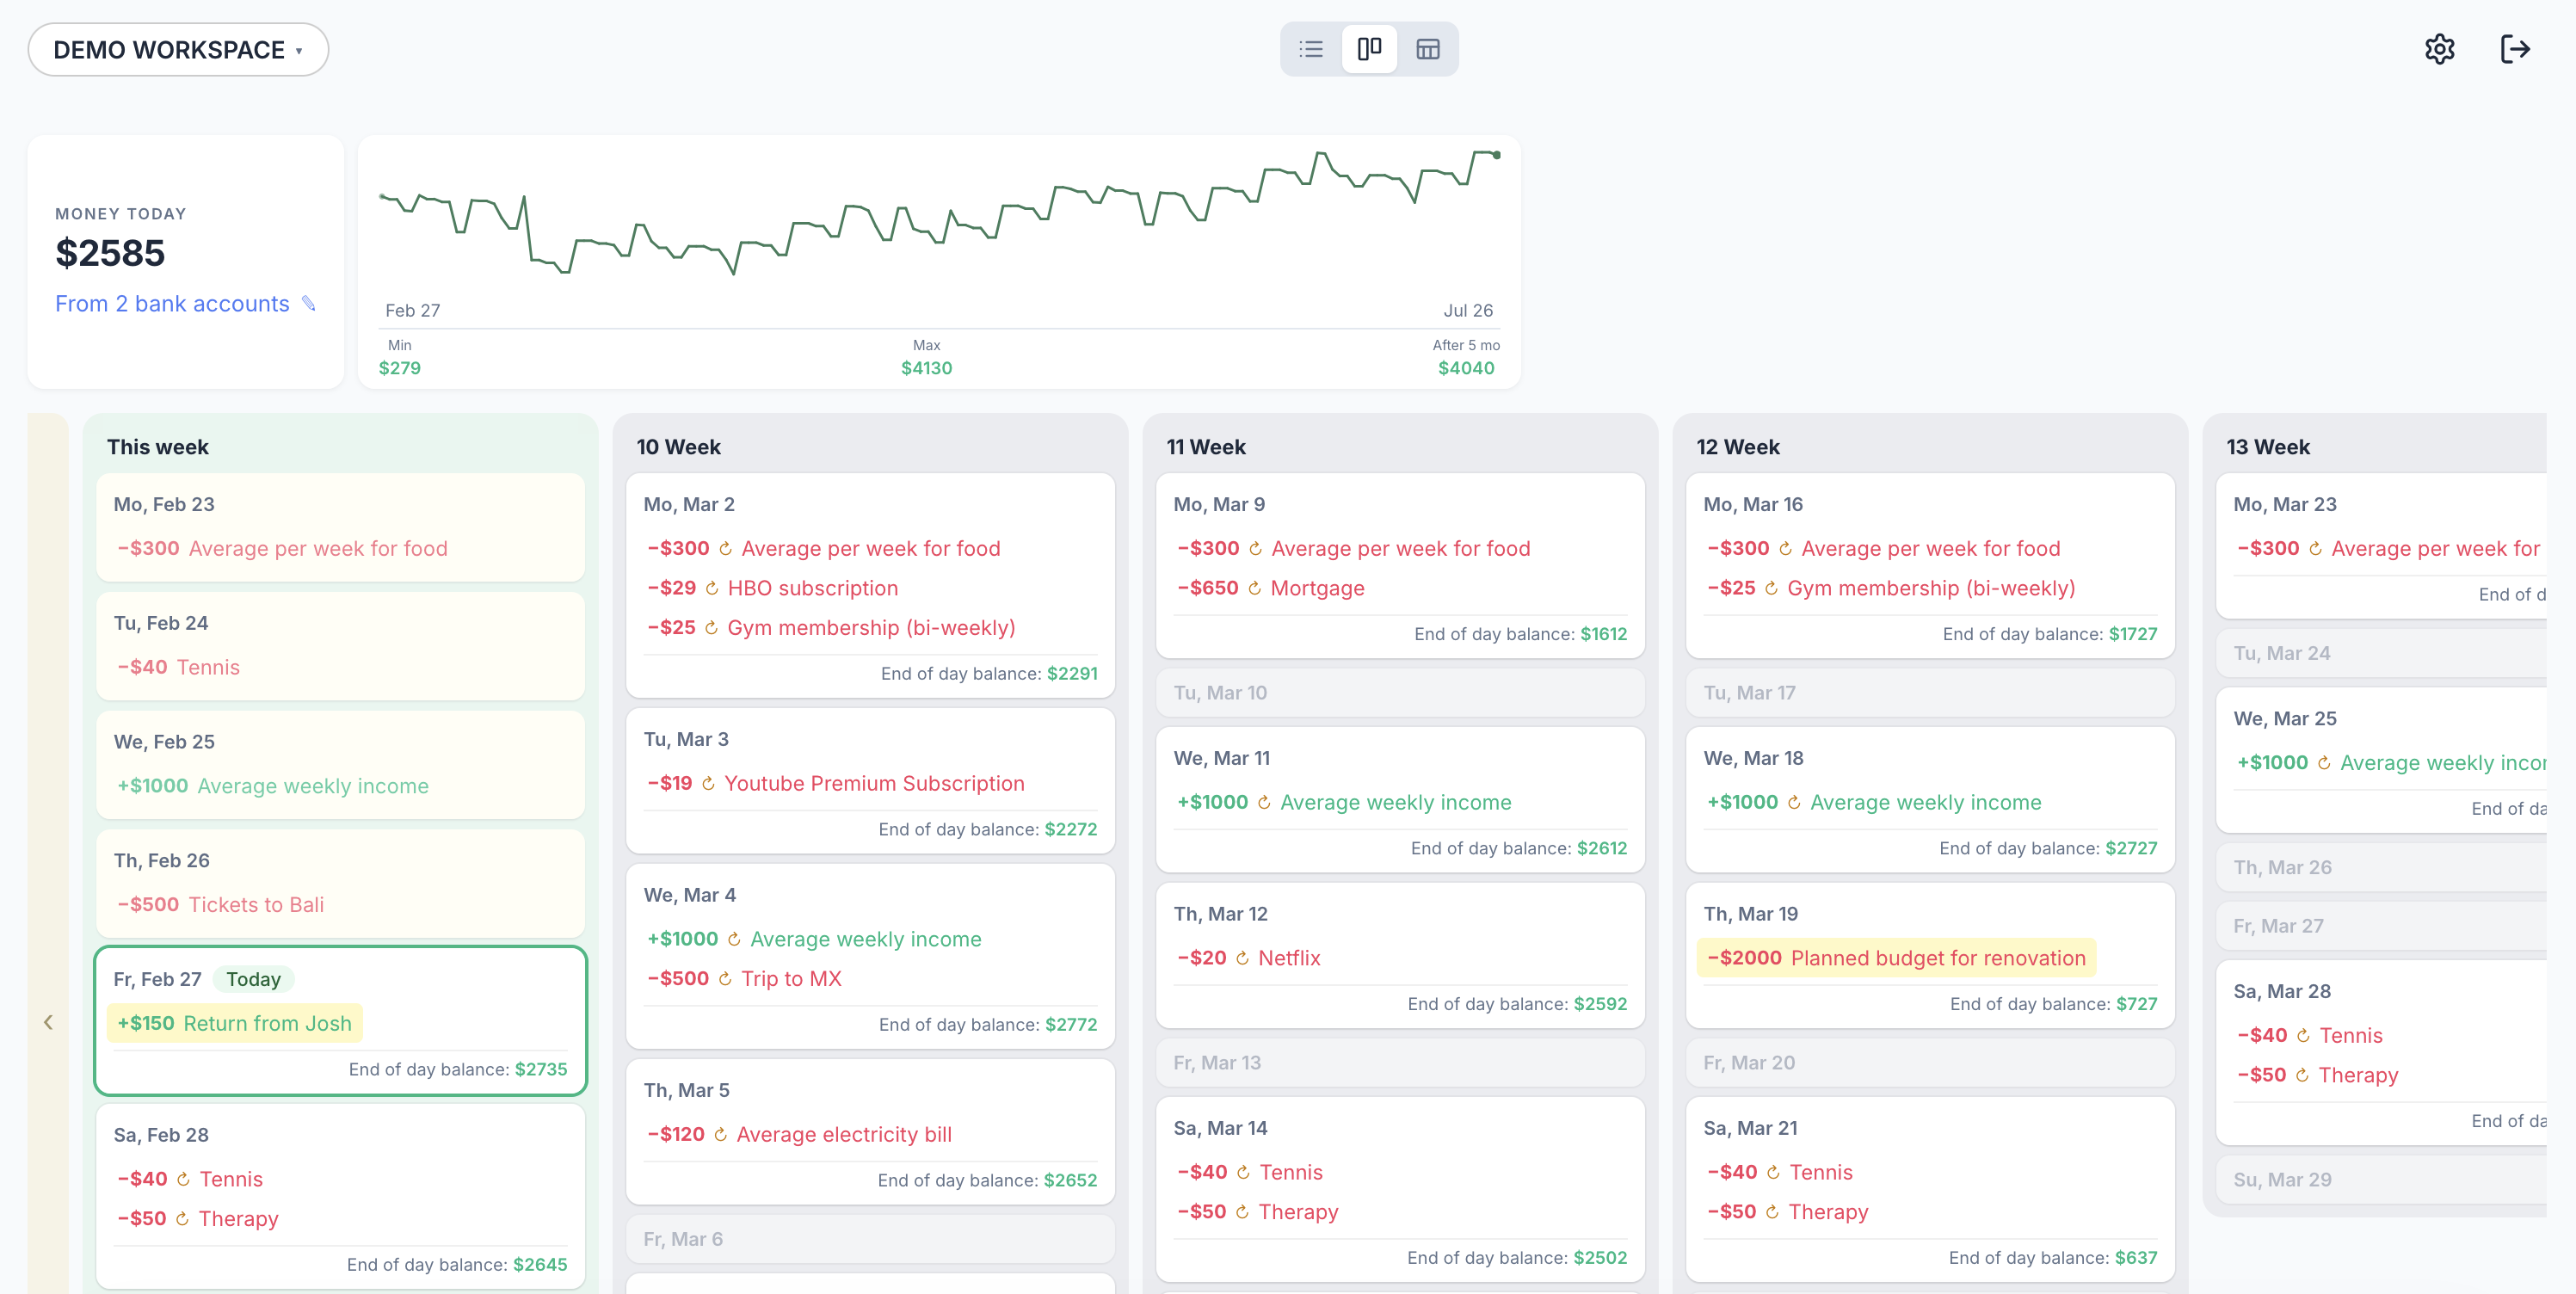Open the Tickets to Bali transaction
Image resolution: width=2576 pixels, height=1294 pixels.
[221, 905]
